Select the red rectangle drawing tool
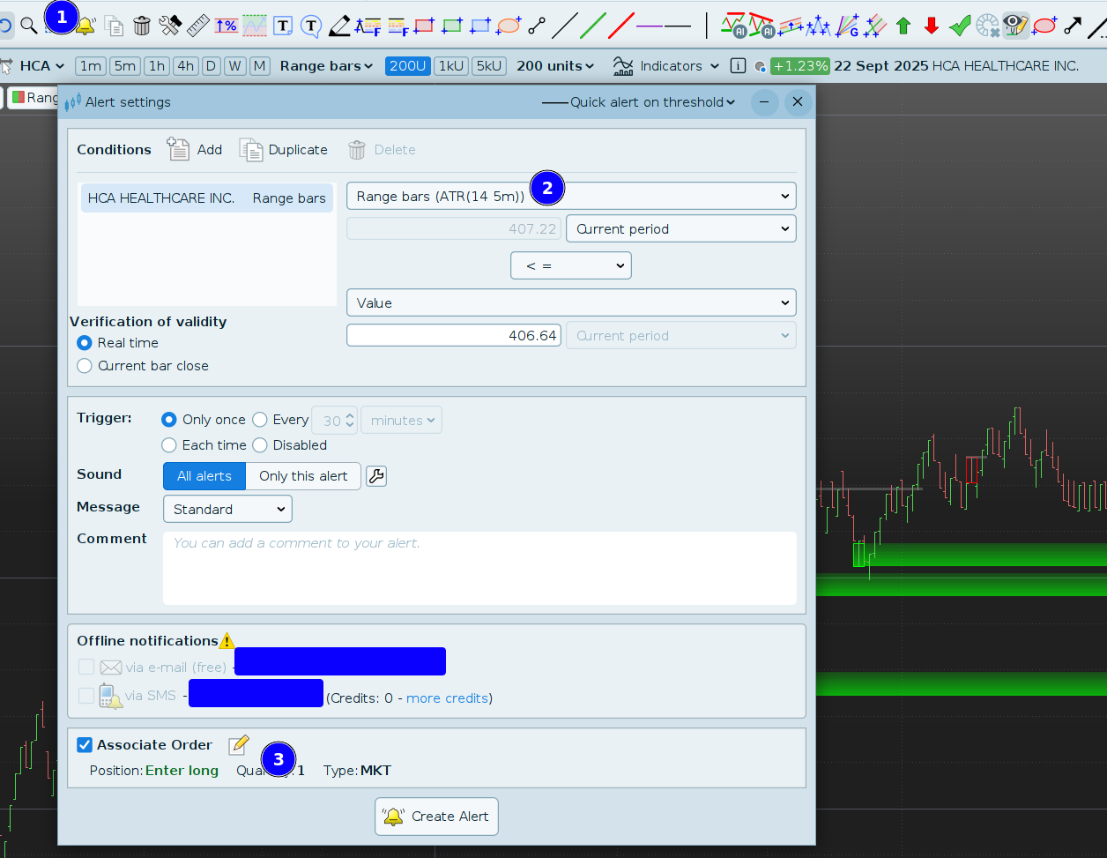 click(x=424, y=26)
